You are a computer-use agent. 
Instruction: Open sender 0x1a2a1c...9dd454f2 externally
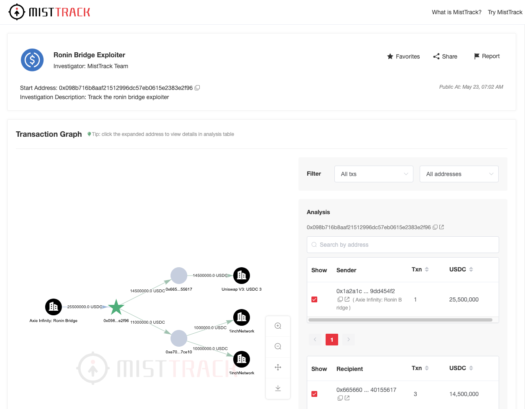click(347, 299)
